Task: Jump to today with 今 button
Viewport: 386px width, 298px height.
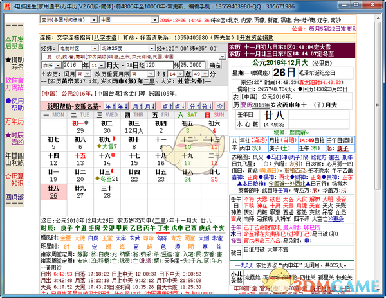Action: pyautogui.click(x=220, y=106)
